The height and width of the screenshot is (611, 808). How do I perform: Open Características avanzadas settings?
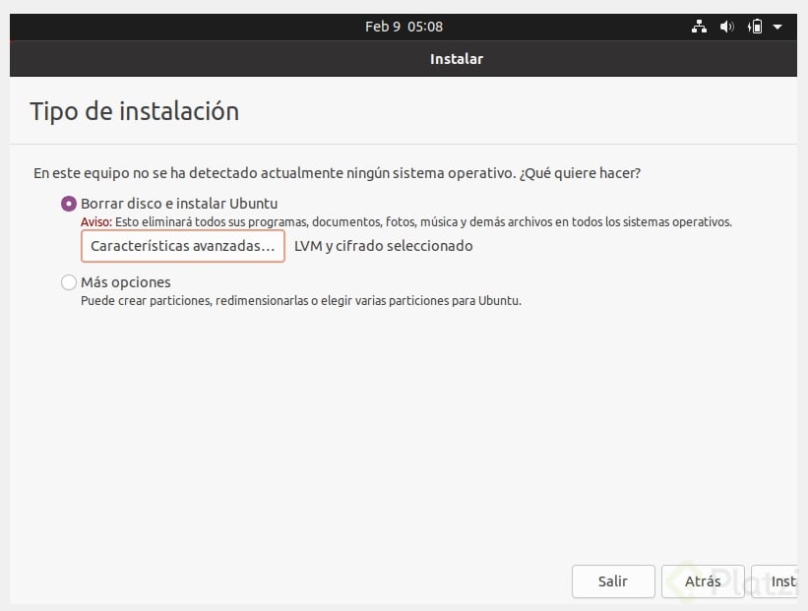pos(183,246)
